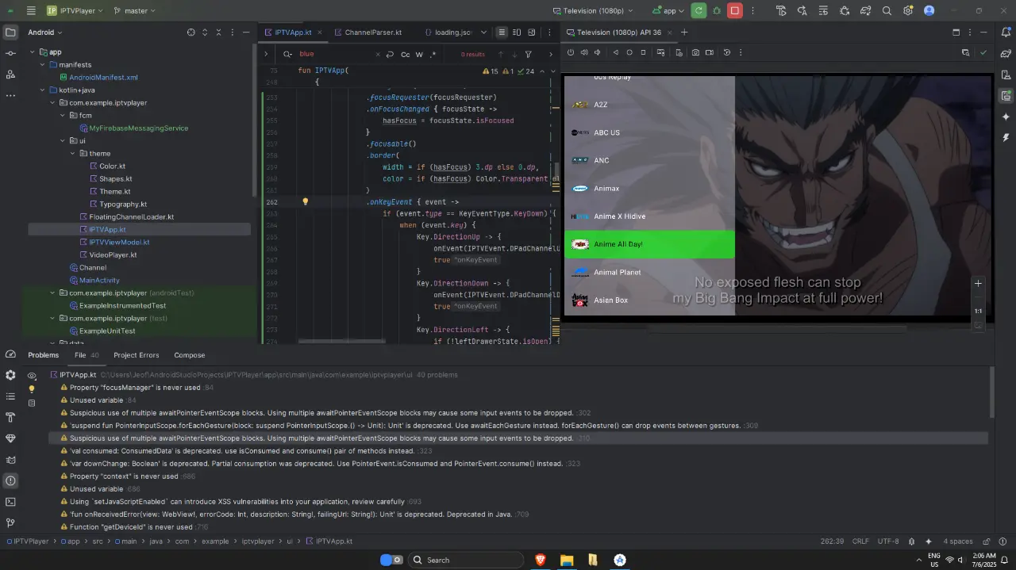Click Windows taskbar Search box
The image size is (1016, 570).
click(x=466, y=560)
